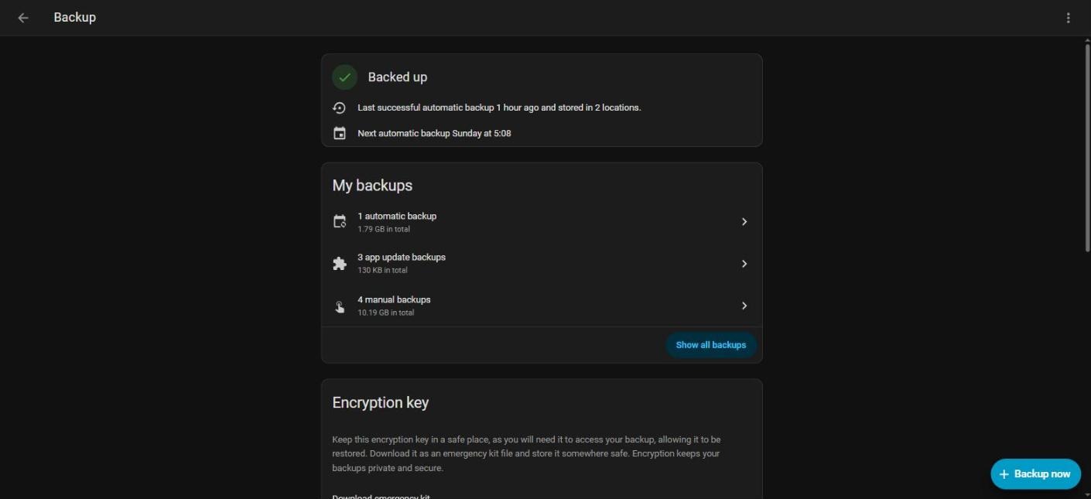Screen dimensions: 1091x499
Task: Click the Backup page title
Action: [x=75, y=17]
